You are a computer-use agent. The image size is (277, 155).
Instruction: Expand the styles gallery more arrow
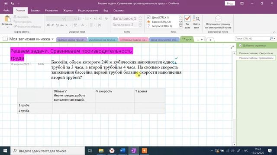140,26
